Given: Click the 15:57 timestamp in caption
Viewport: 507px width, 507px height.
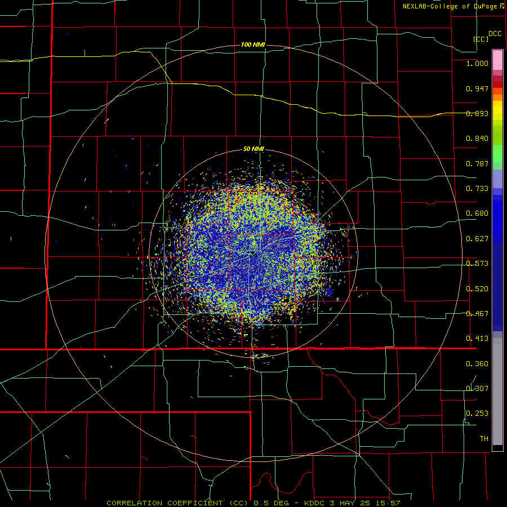Looking at the screenshot, I should click(x=388, y=503).
